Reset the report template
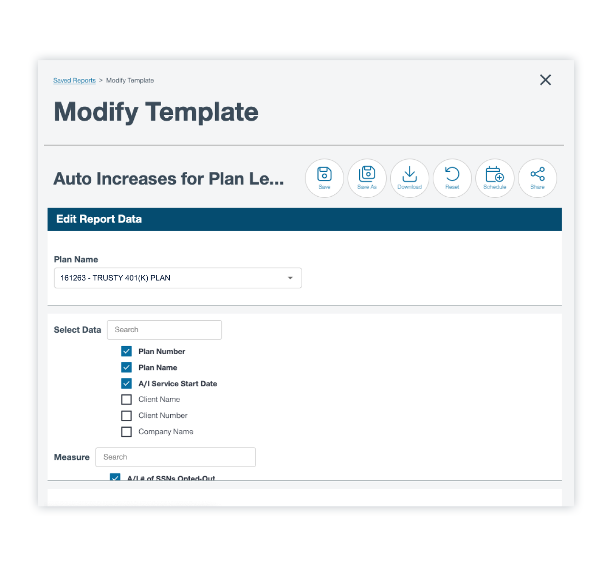The image size is (612, 583). [452, 178]
